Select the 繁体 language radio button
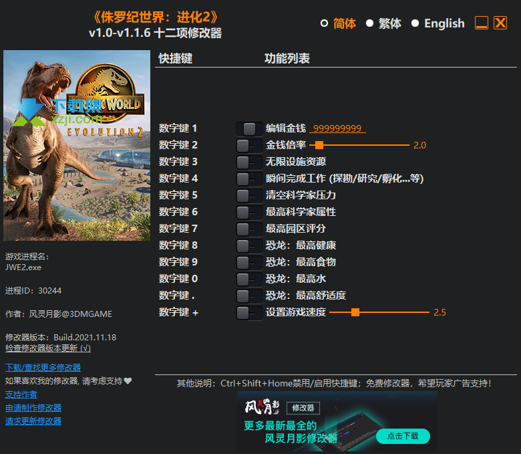Image resolution: width=521 pixels, height=454 pixels. 369,23
